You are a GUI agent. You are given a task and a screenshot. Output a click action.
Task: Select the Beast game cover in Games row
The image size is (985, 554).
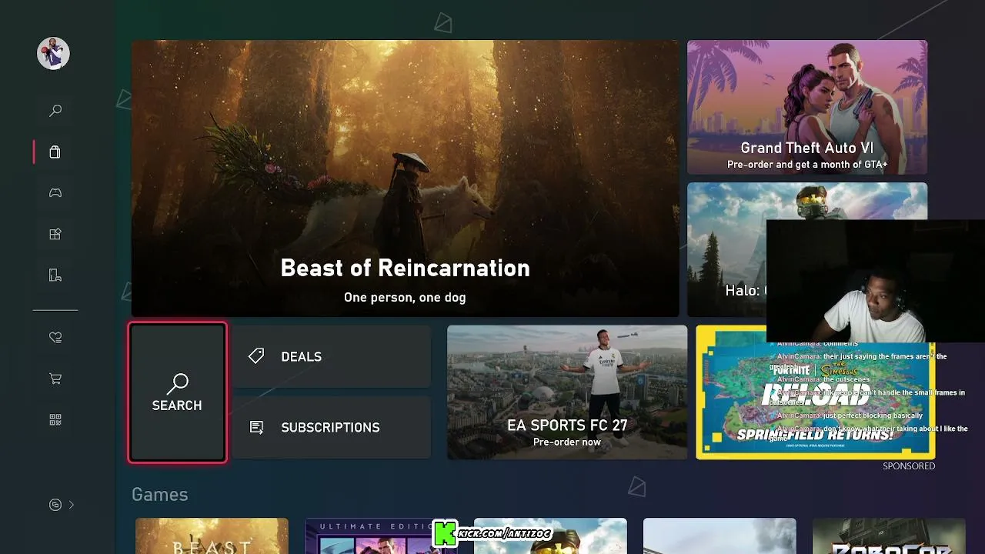tap(212, 536)
